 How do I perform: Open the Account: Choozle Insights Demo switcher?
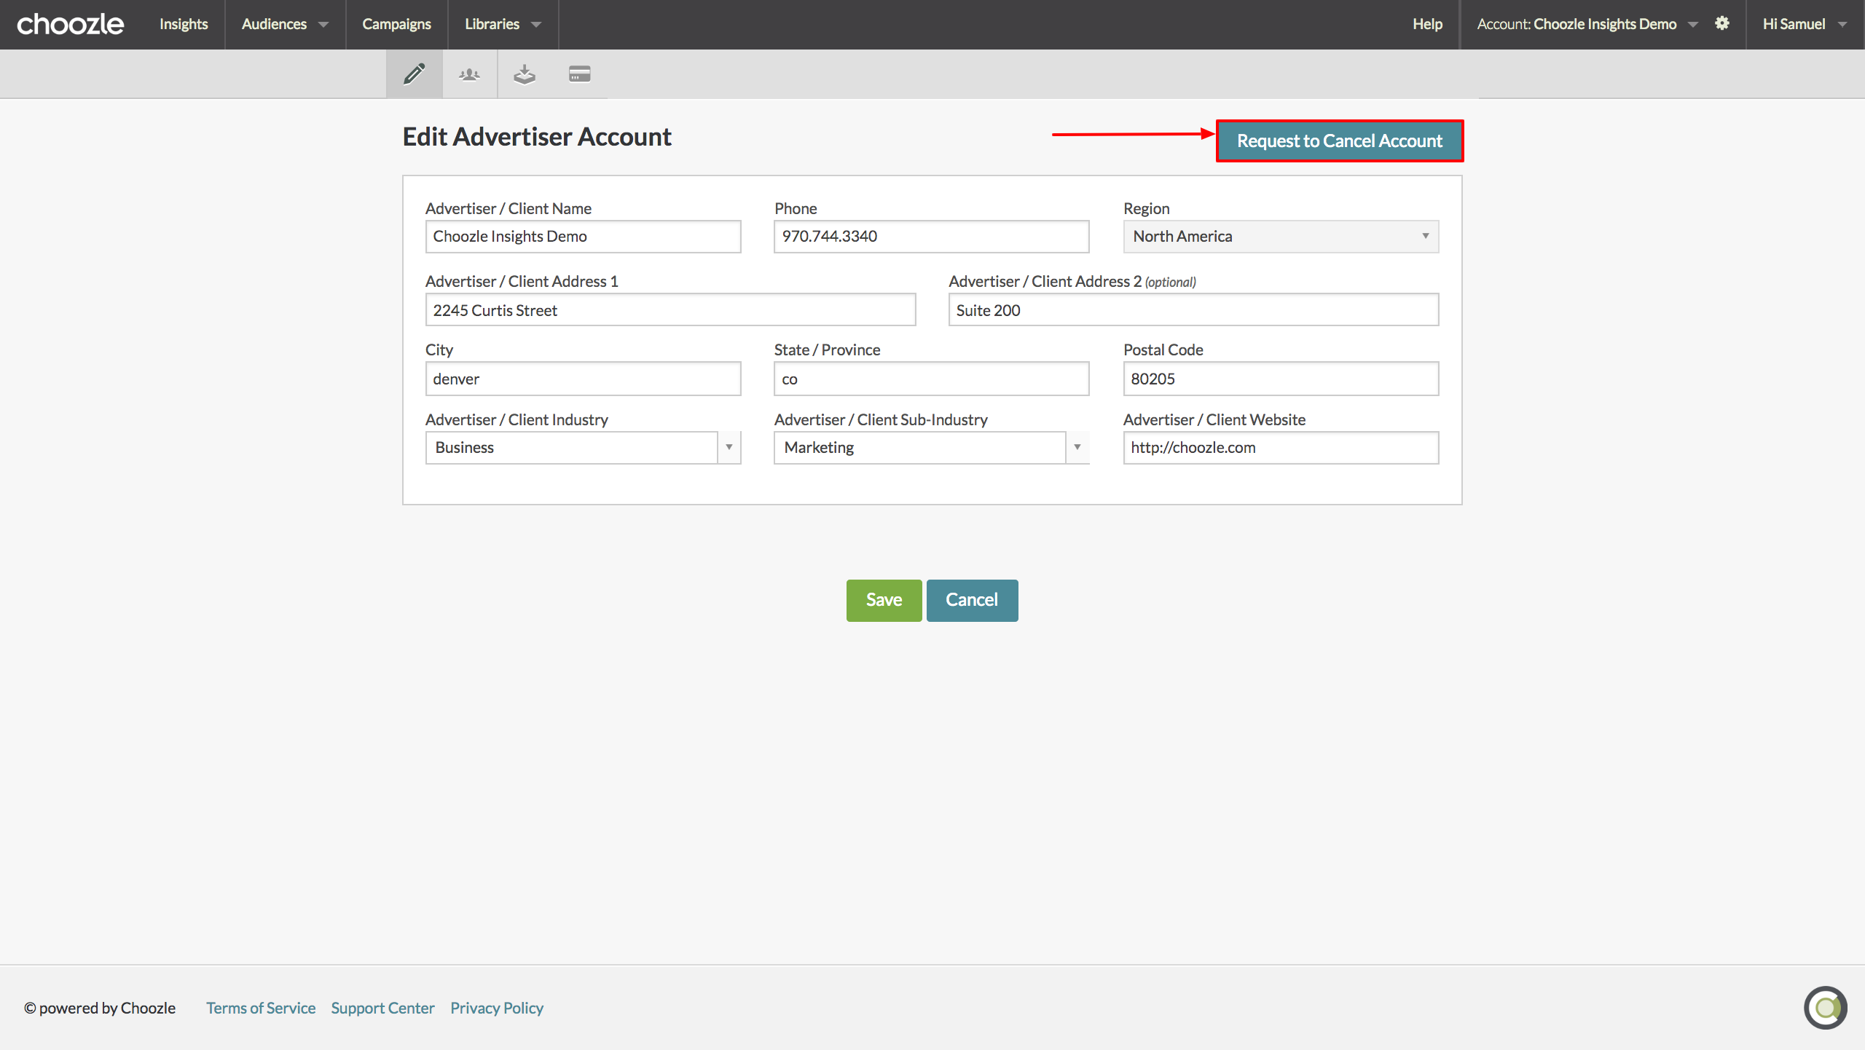pos(1587,24)
